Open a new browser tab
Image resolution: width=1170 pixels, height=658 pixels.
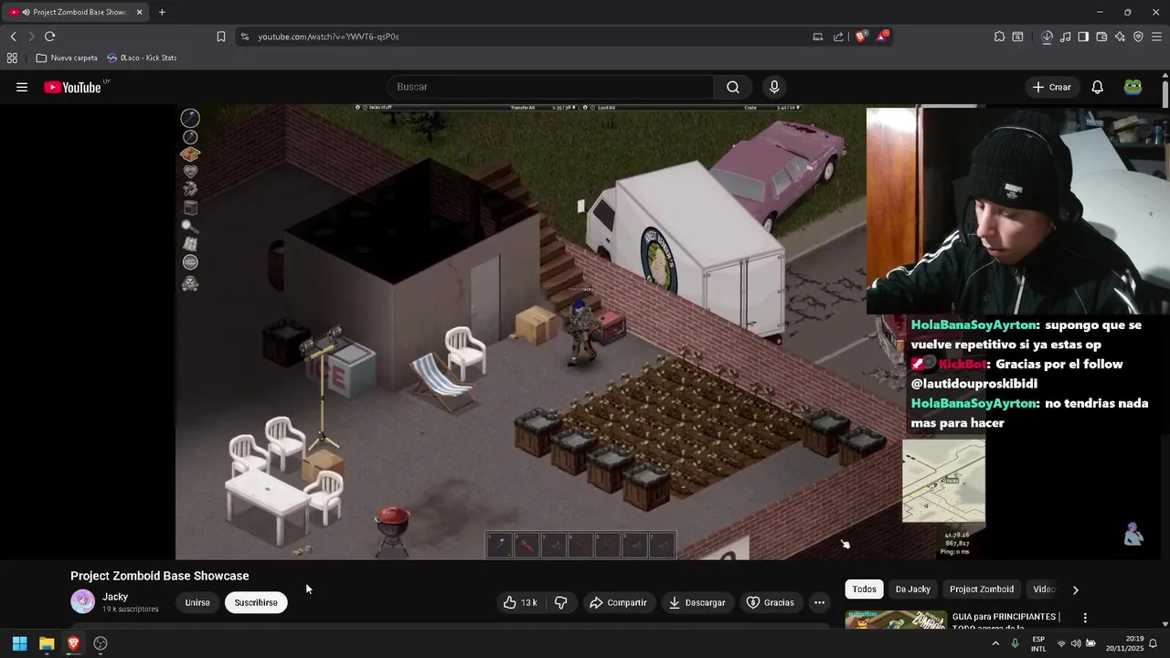click(162, 12)
